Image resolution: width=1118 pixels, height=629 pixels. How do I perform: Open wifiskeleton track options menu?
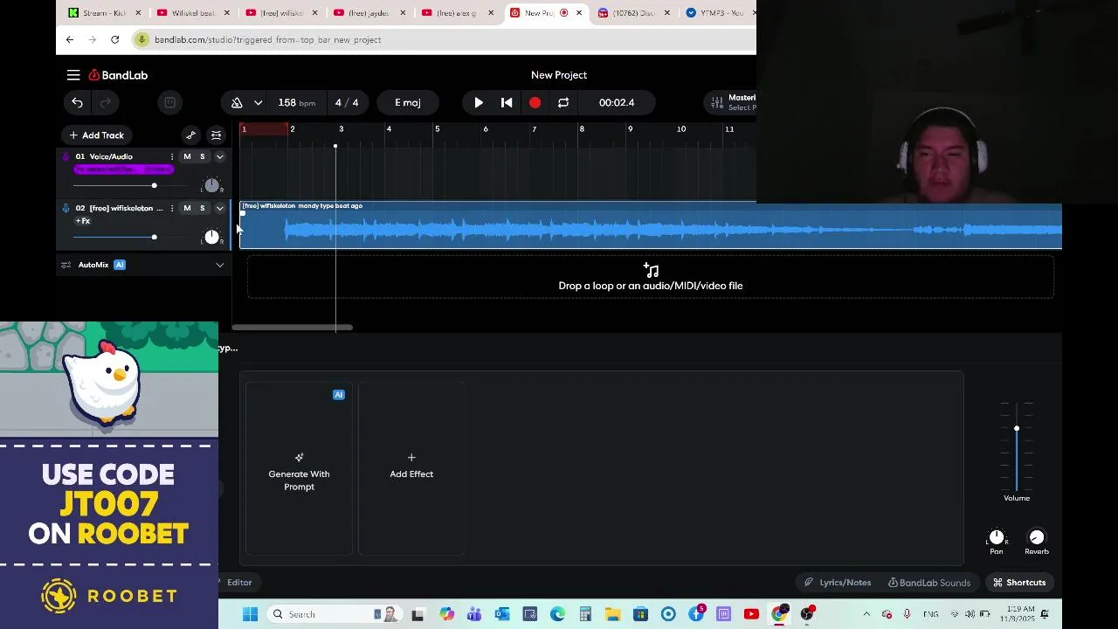click(171, 209)
